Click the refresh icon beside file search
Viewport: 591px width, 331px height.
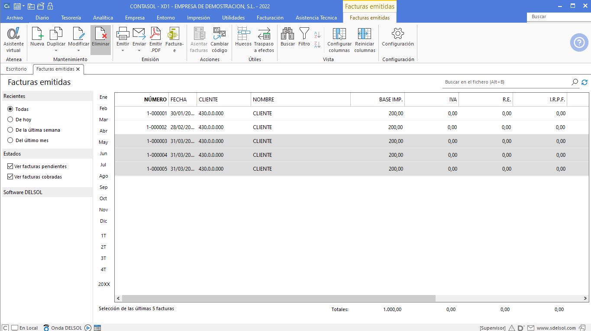[x=585, y=82]
